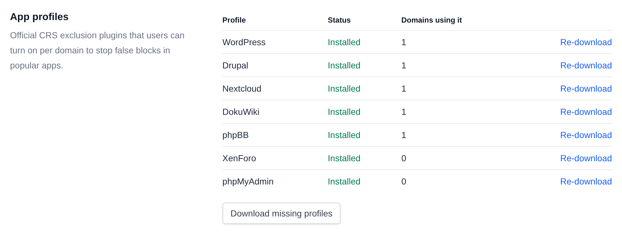Select the Drupal profile name
Image resolution: width=622 pixels, height=234 pixels.
[x=235, y=66]
